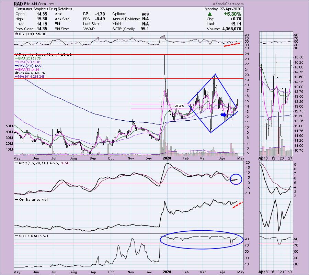Screen dimensions: 309x275
Task: Click the Open value 14.35
Action: [42, 14]
